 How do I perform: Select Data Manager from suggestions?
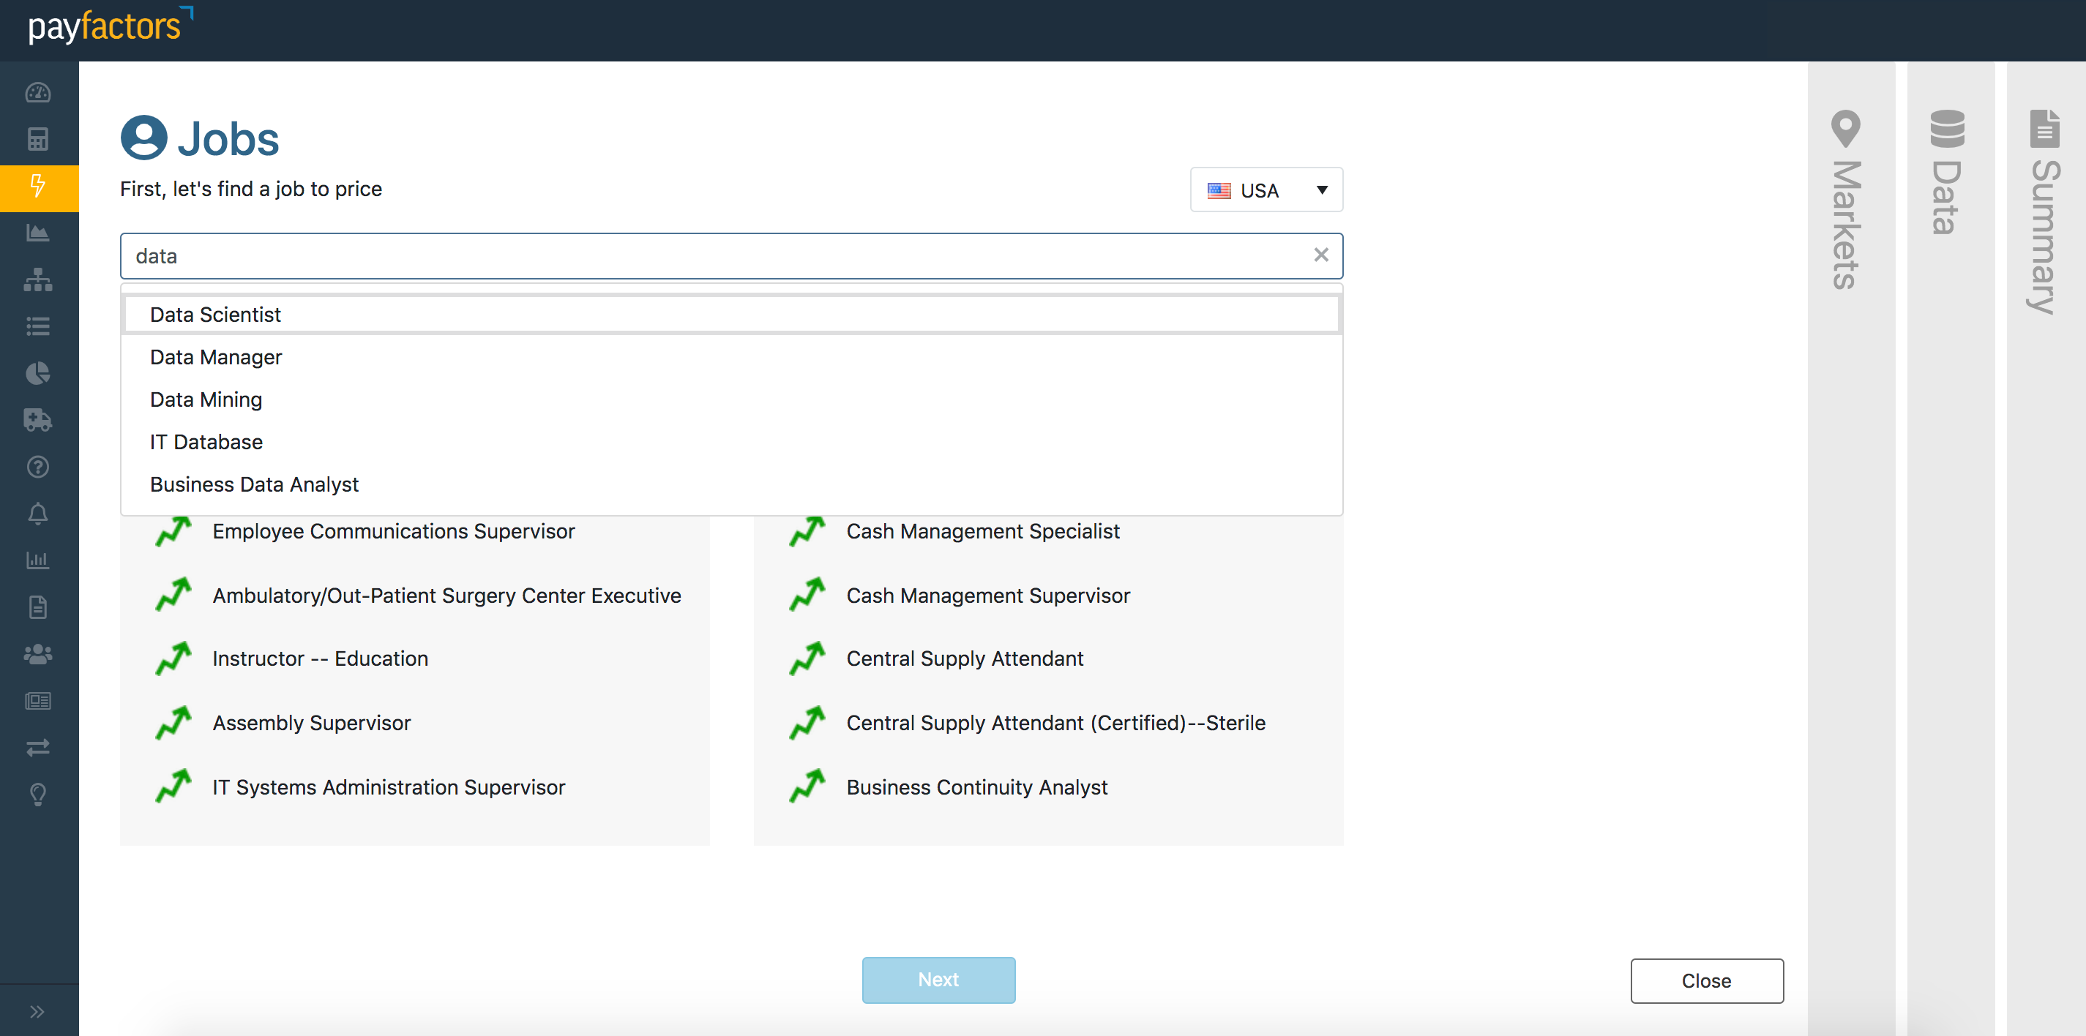click(731, 357)
